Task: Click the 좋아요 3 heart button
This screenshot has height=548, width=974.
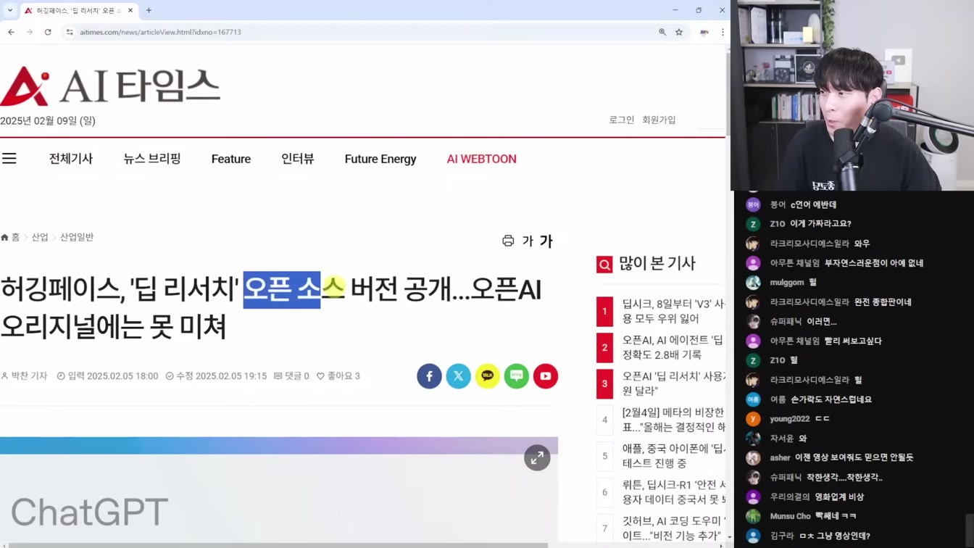Action: point(338,376)
